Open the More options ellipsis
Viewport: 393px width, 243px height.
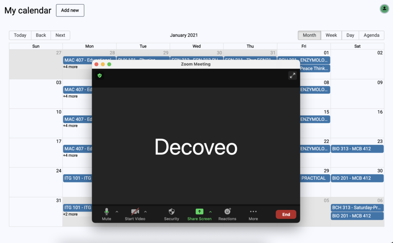pyautogui.click(x=253, y=212)
